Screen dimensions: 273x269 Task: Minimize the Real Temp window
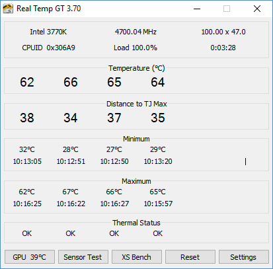click(197, 9)
